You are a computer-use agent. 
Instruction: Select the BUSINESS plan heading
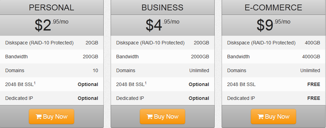point(162,8)
